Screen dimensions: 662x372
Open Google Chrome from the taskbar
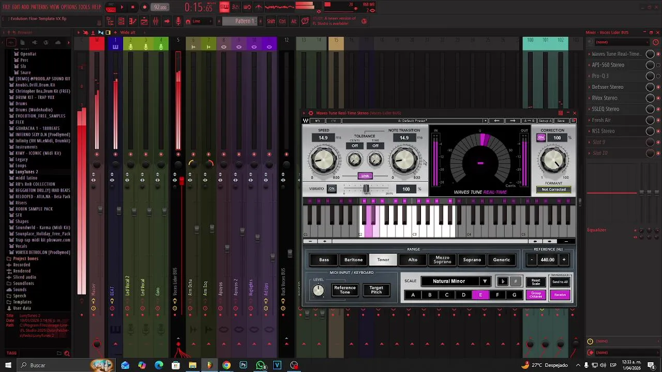click(x=226, y=365)
